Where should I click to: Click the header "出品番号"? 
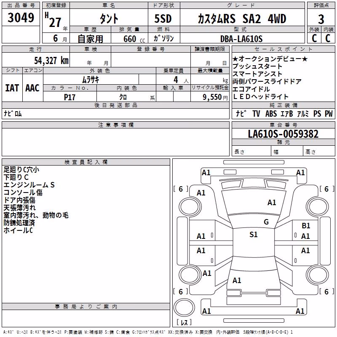point(21,5)
